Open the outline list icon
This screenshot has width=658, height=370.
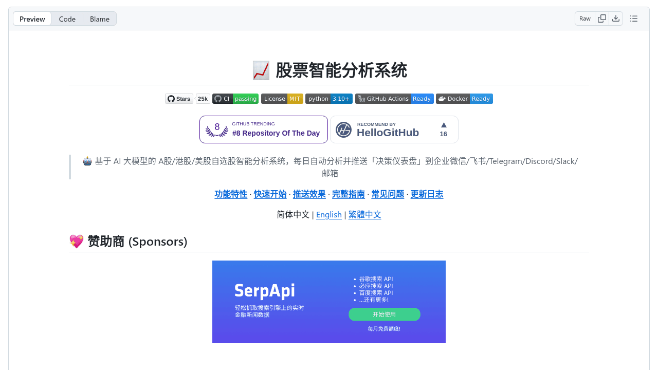(x=634, y=19)
